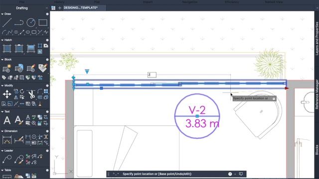Select the Radius dimension tool
The image size is (319, 179).
pyautogui.click(x=34, y=137)
